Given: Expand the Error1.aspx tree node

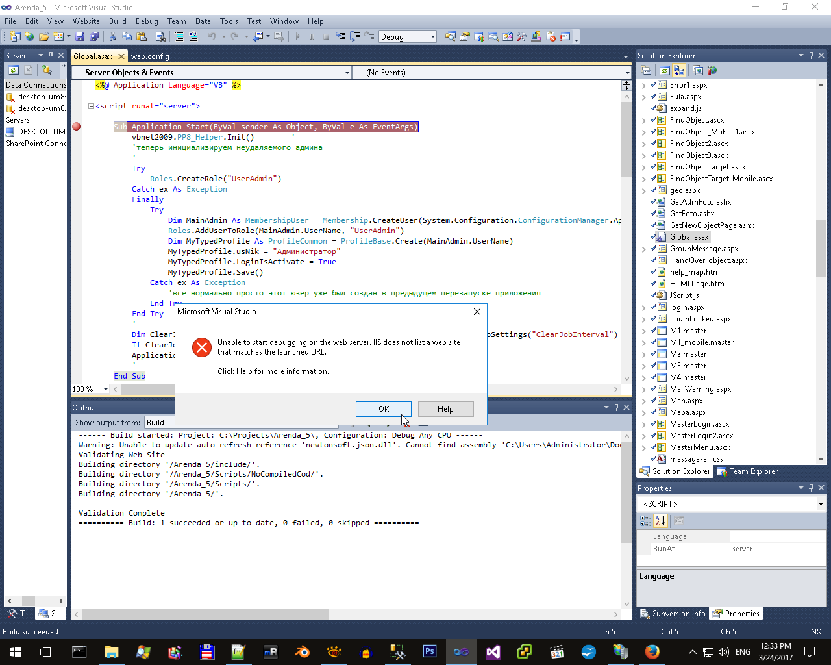Looking at the screenshot, I should [643, 85].
